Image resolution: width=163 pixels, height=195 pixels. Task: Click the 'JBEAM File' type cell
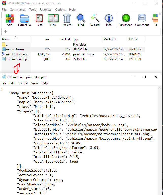point(80,49)
